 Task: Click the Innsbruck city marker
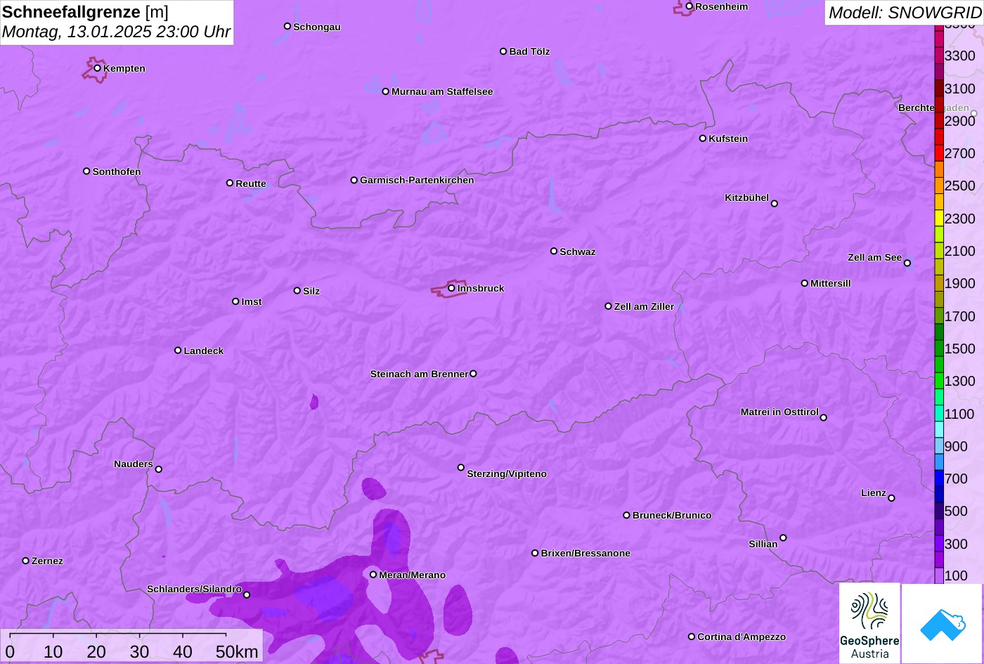click(452, 288)
